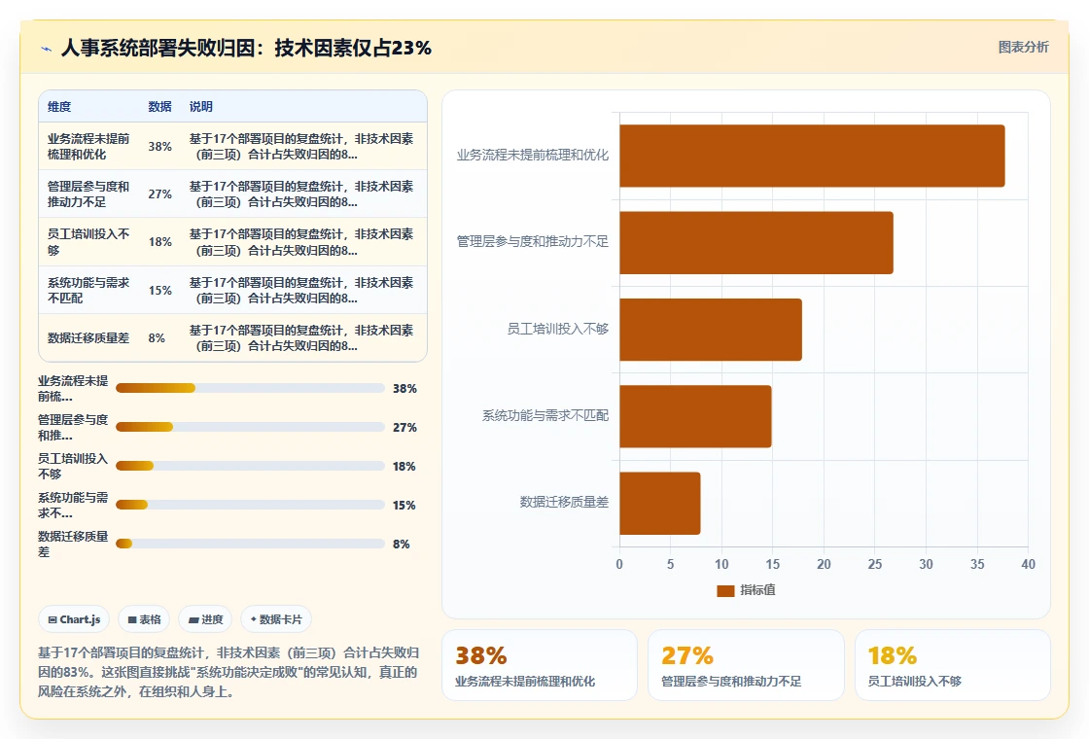Click the 8% progress bar
Viewport: 1089px width, 739px height.
(250, 544)
